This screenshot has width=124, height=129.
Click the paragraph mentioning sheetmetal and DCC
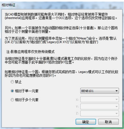(61, 16)
